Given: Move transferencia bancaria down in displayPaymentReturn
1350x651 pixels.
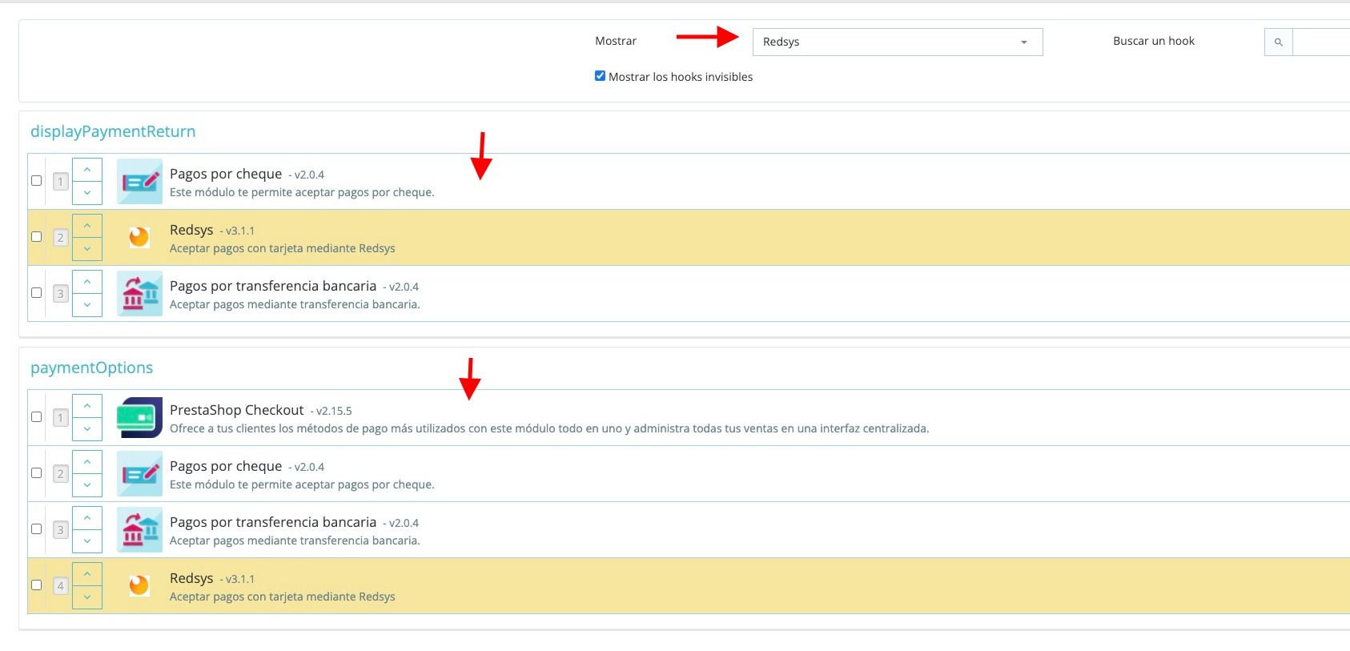Looking at the screenshot, I should pos(87,305).
